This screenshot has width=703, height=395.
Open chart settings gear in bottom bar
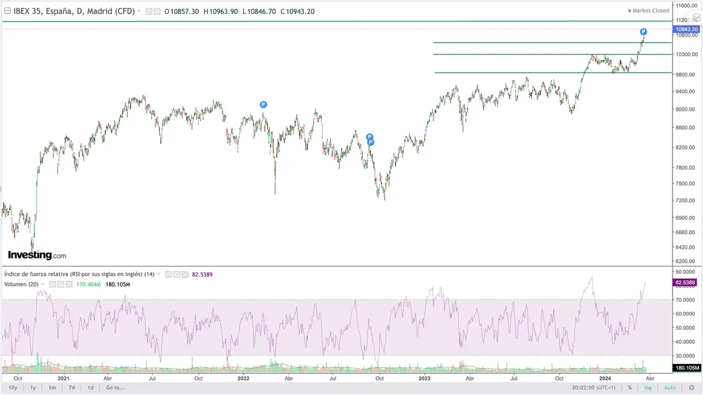coord(691,387)
